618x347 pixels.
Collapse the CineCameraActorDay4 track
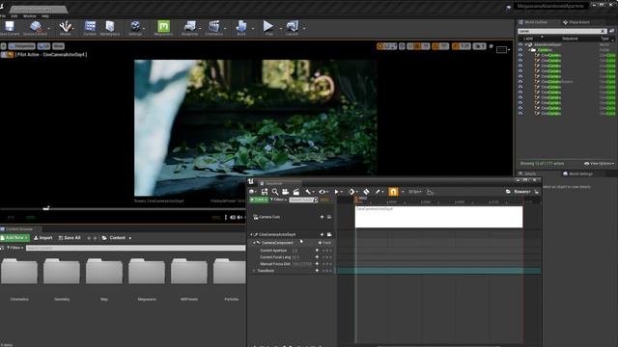pyautogui.click(x=251, y=234)
